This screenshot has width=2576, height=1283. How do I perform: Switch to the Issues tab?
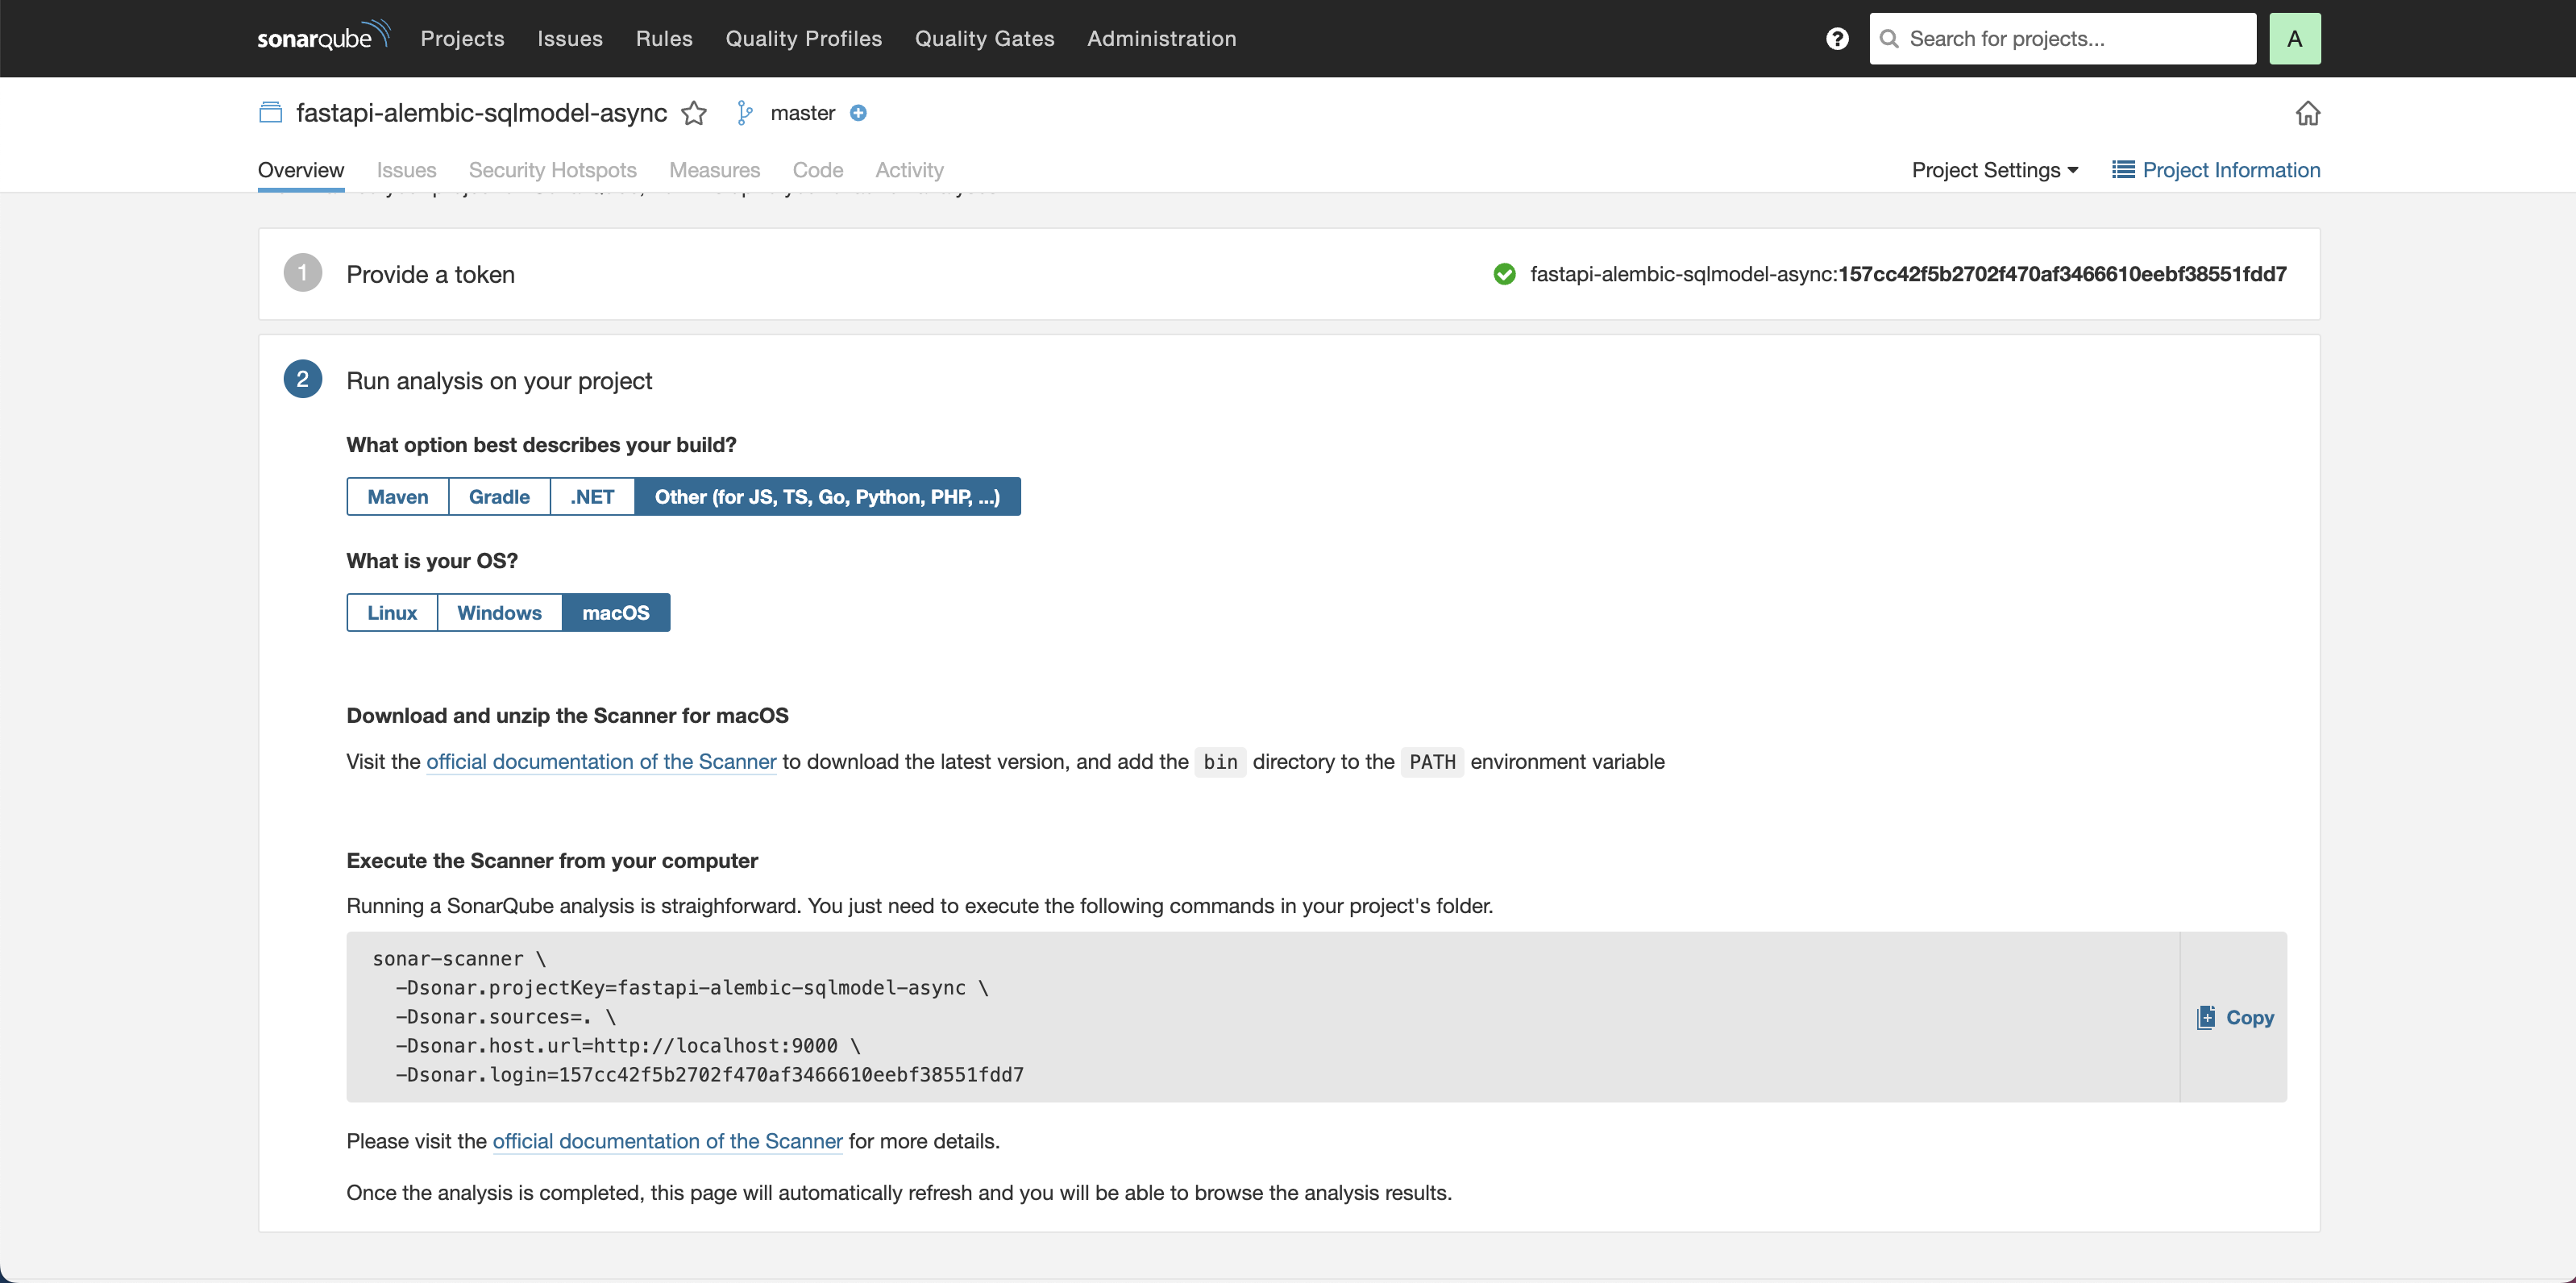407,169
